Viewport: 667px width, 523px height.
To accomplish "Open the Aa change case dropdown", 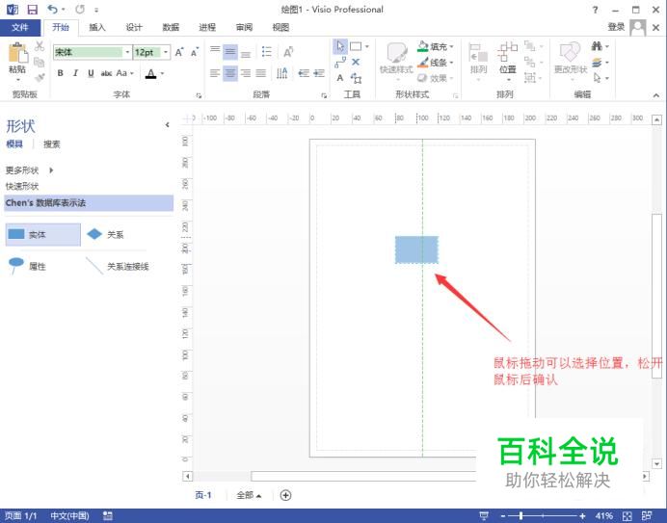I will click(x=124, y=73).
